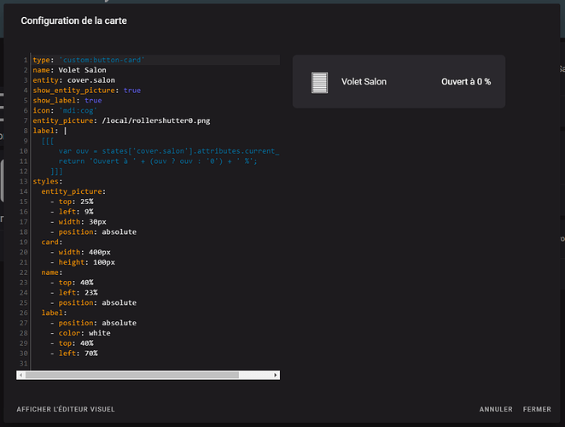Click the 'card:' key on line 19

52,242
